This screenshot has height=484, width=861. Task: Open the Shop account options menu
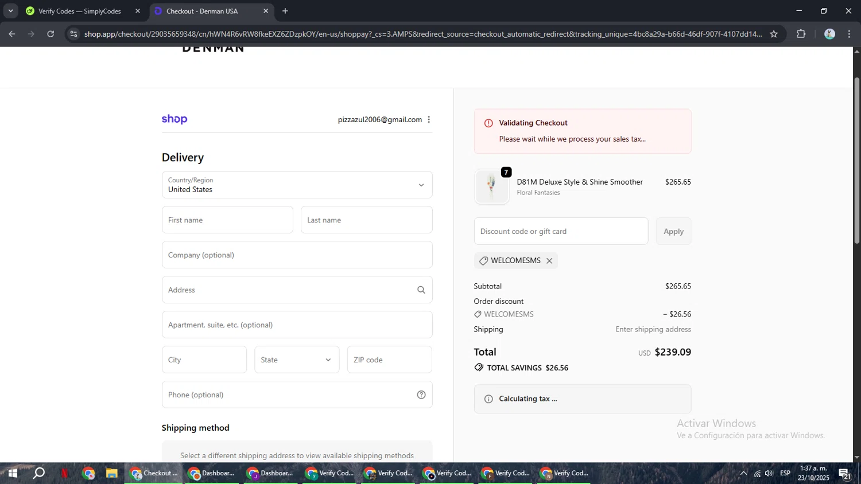click(429, 119)
